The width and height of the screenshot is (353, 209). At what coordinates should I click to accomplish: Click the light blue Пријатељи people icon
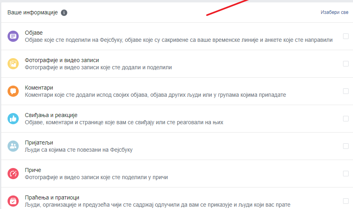pyautogui.click(x=13, y=146)
